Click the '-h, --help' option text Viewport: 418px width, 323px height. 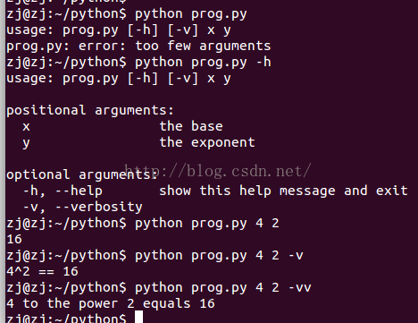click(x=63, y=191)
